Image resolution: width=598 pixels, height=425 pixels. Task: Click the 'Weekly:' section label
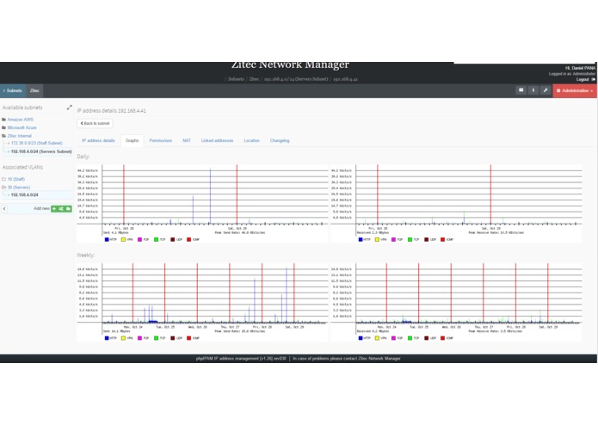(86, 256)
